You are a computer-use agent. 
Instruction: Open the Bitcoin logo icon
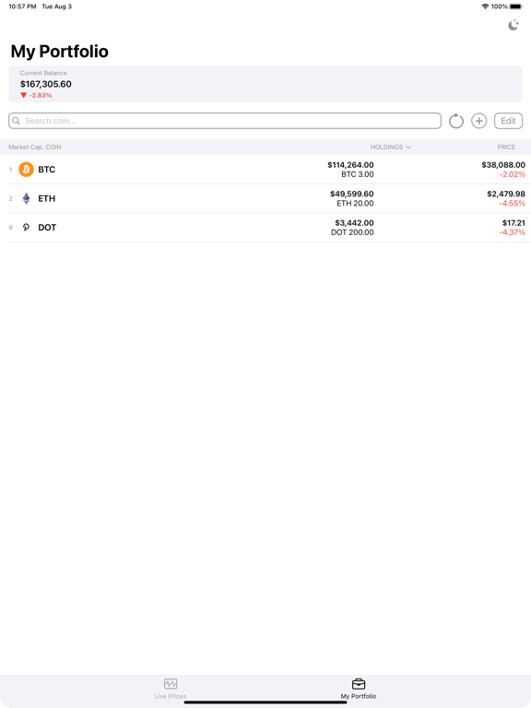click(26, 170)
